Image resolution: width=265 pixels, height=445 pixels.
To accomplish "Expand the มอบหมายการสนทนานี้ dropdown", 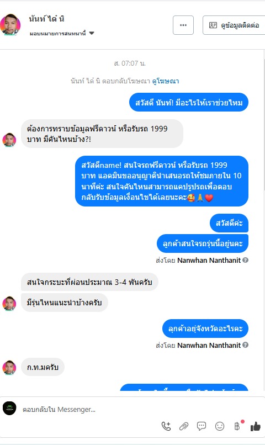I will point(62,34).
